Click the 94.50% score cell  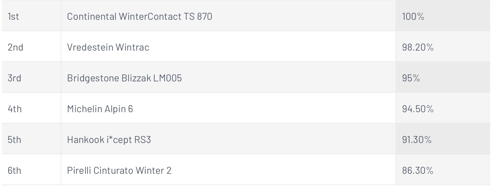pos(443,108)
